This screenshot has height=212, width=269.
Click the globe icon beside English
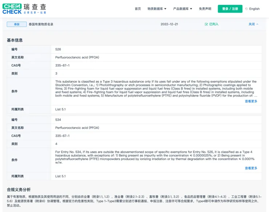tap(246, 9)
